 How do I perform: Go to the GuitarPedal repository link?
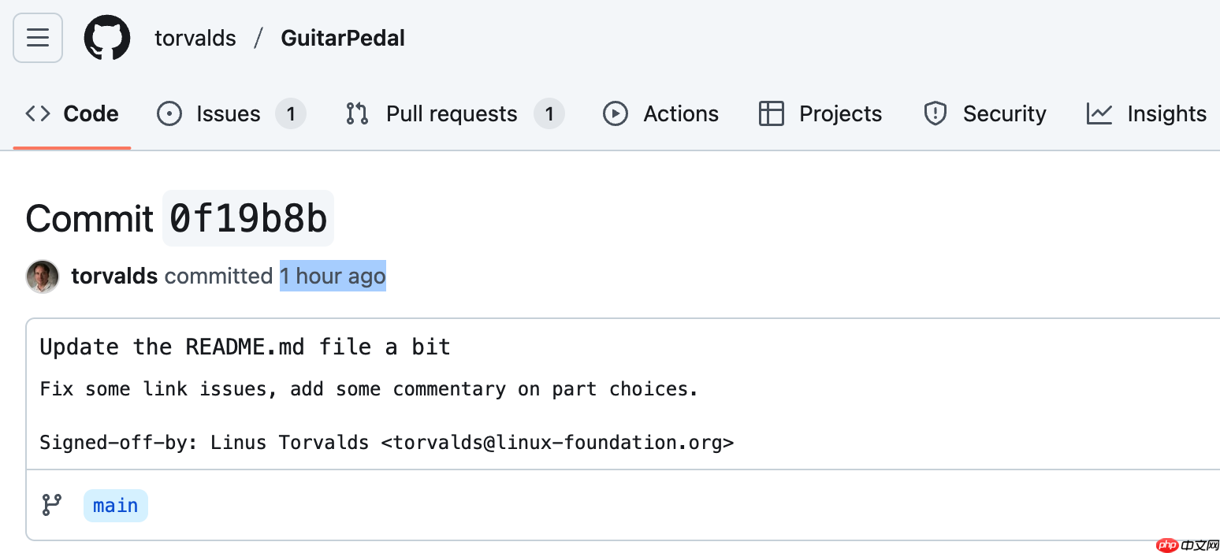pos(343,38)
